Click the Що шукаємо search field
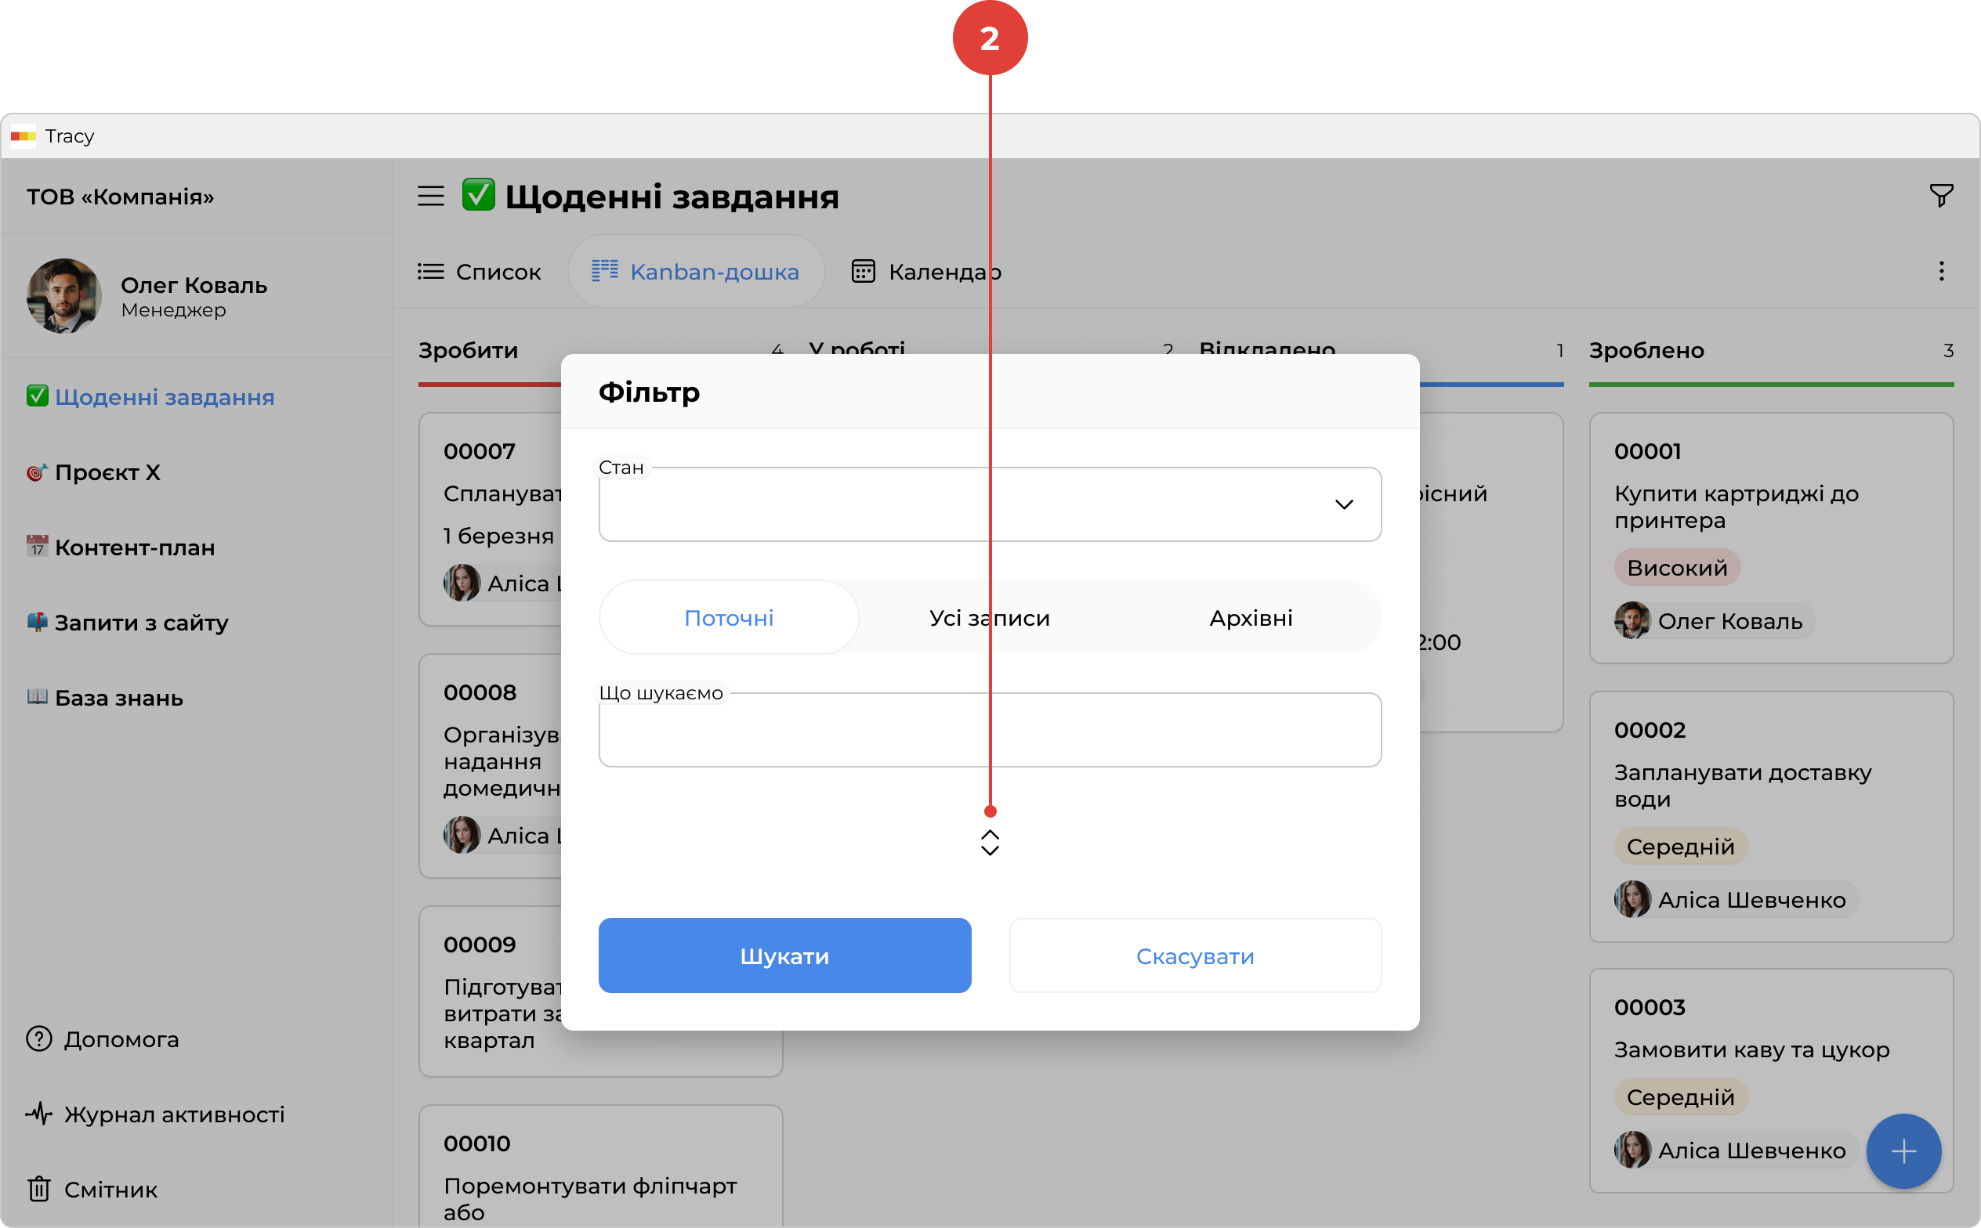 tap(990, 730)
